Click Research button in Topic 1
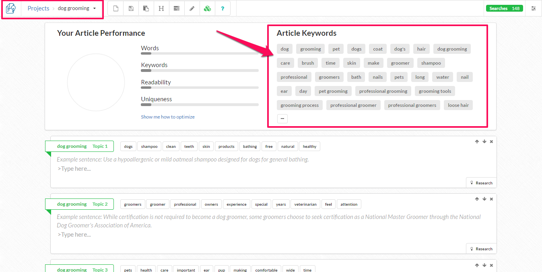Viewport: 542px width, 272px height. (481, 183)
